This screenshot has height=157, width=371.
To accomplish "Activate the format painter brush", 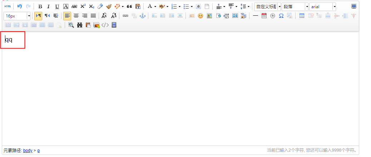I will pos(109,7).
